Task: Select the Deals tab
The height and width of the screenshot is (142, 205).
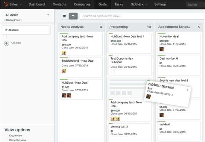Action: click(102, 4)
